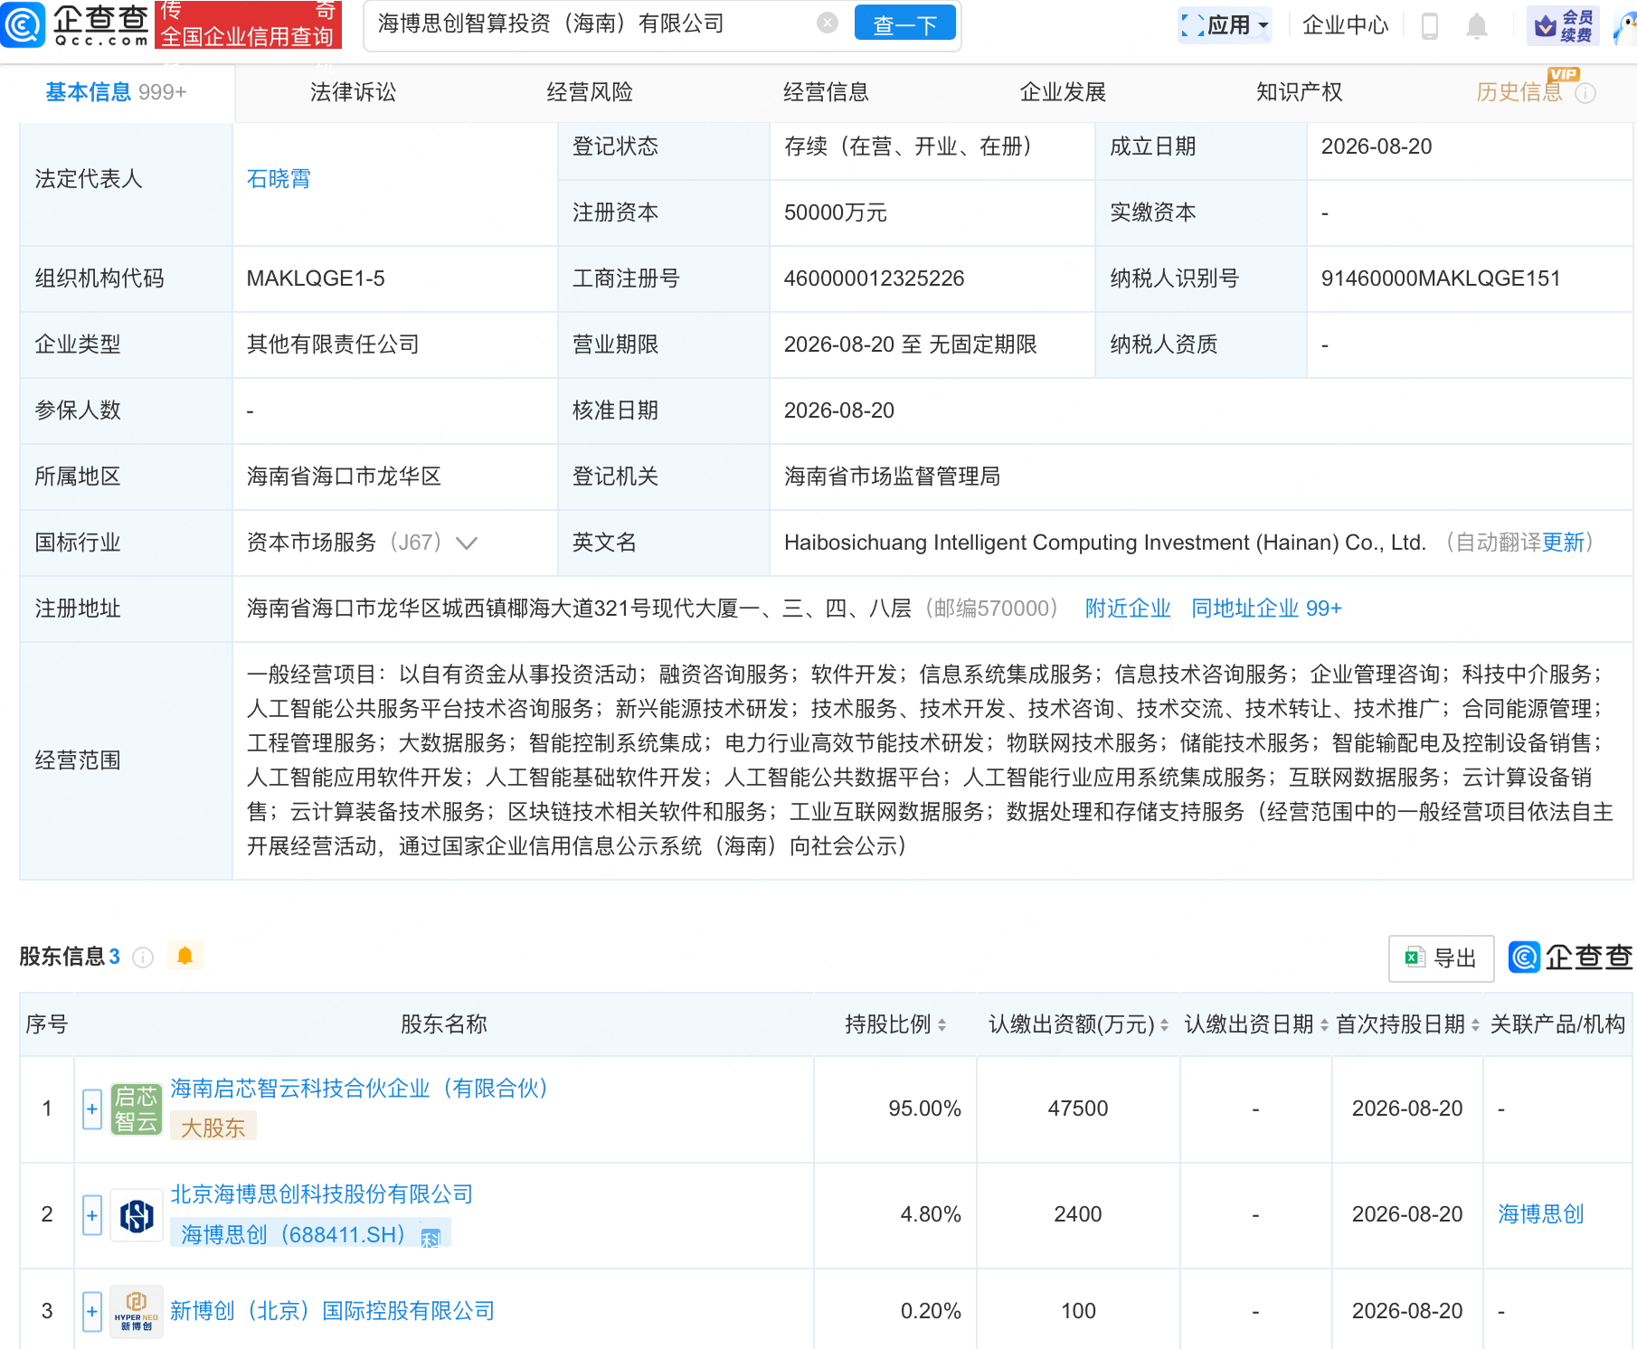1637x1349 pixels.
Task: Click the small icon after 688411.SH
Action: pyautogui.click(x=431, y=1237)
